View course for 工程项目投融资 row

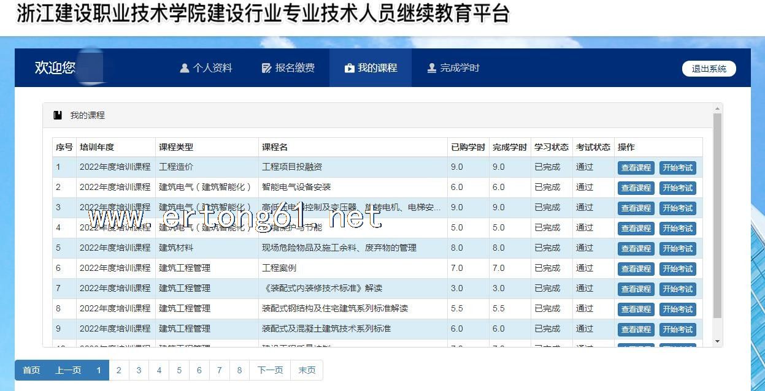point(636,168)
